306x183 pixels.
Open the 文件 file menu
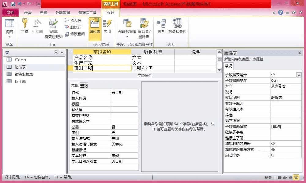10,13
